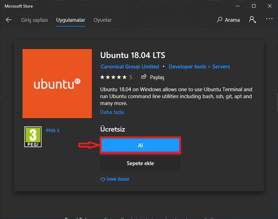278x219 pixels.
Task: Open the three-dot more options menu
Action: pyautogui.click(x=269, y=19)
